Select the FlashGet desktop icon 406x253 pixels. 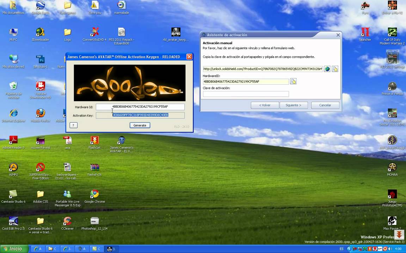pos(94,143)
